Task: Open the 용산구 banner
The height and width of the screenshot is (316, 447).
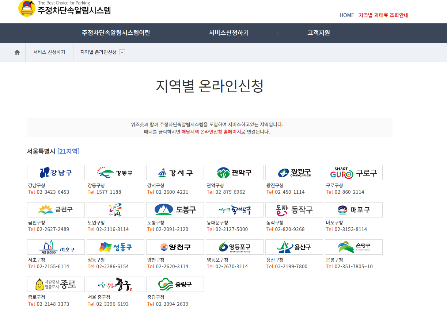Action: 294,247
